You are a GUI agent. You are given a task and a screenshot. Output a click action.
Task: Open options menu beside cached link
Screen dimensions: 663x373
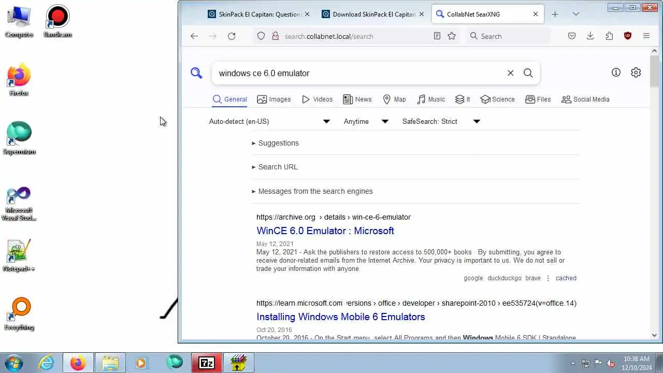click(548, 278)
